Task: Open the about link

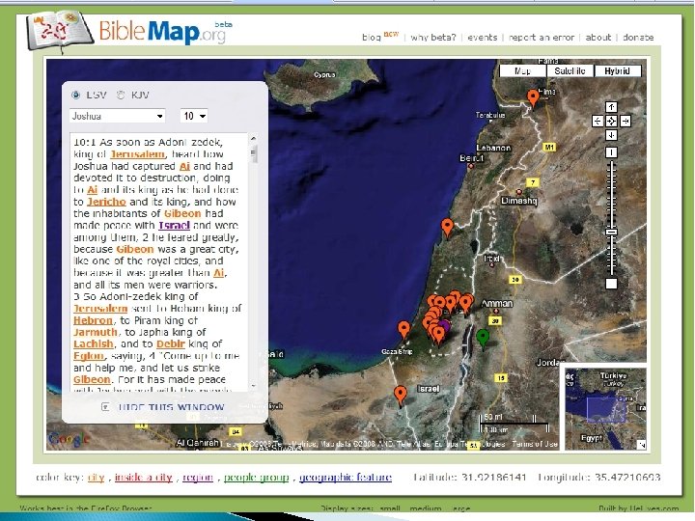Action: coord(598,38)
